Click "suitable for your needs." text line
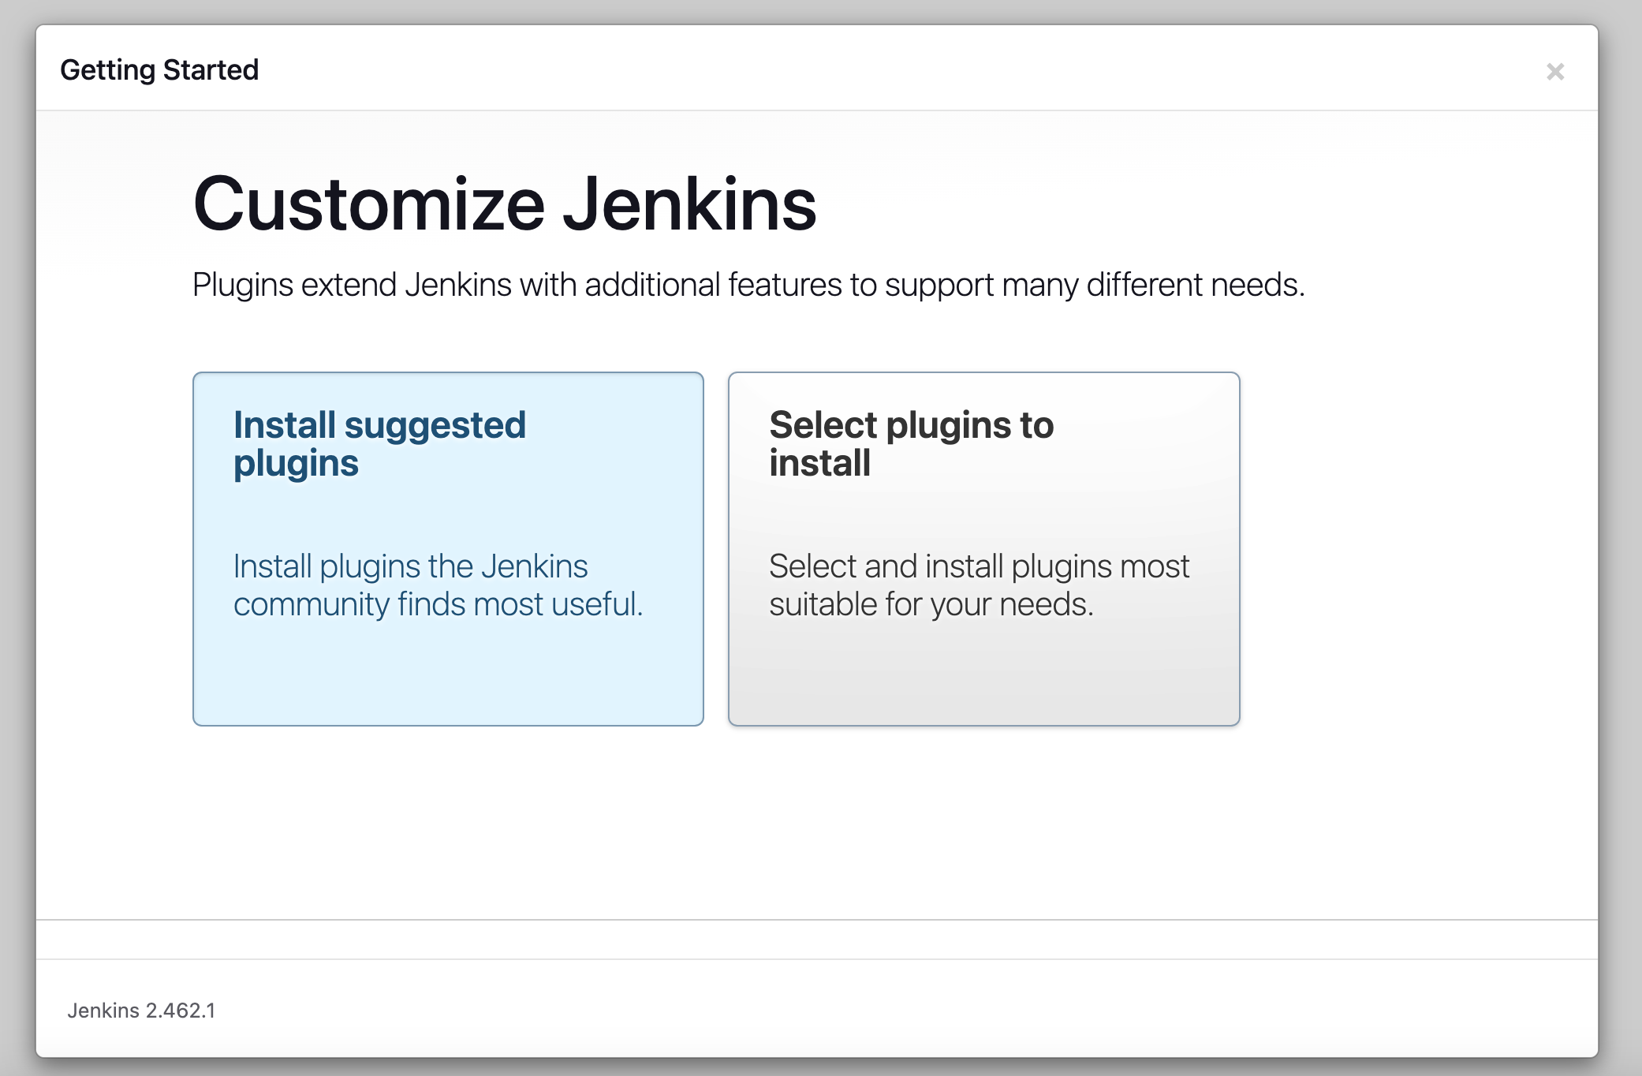The width and height of the screenshot is (1642, 1076). (931, 604)
